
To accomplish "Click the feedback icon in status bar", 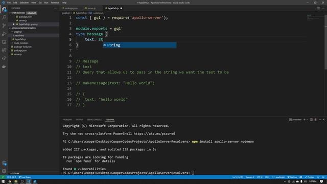I will click(318, 177).
